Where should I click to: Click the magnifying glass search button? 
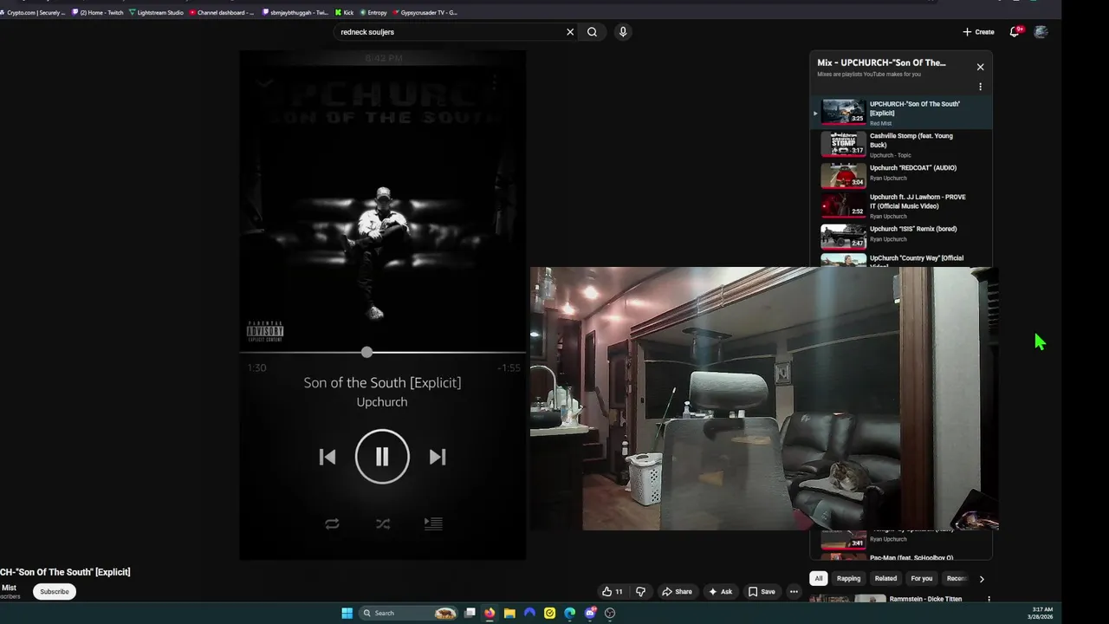tap(592, 32)
